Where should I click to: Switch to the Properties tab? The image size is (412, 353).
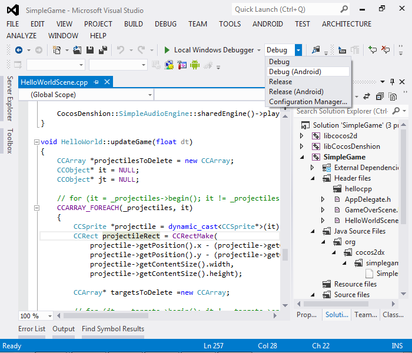point(307,315)
